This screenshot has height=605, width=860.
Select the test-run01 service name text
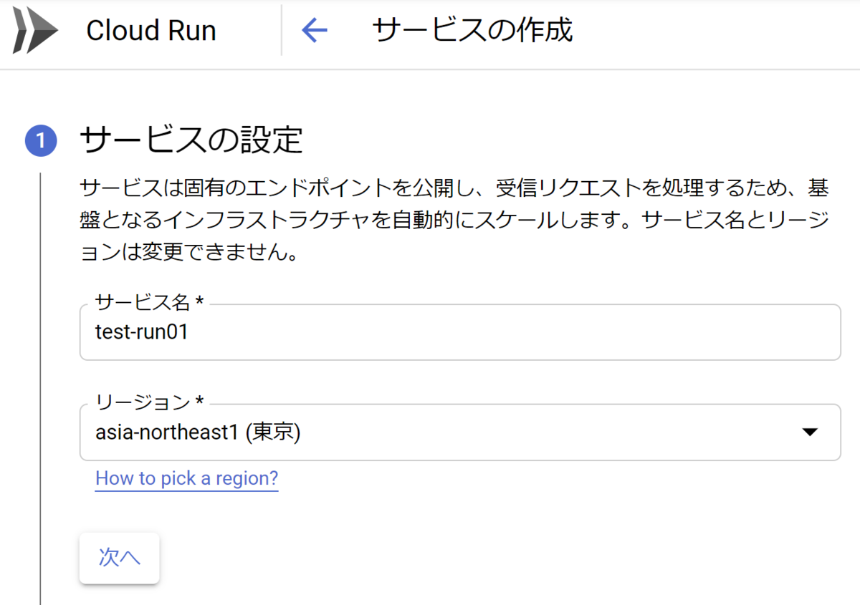(140, 331)
